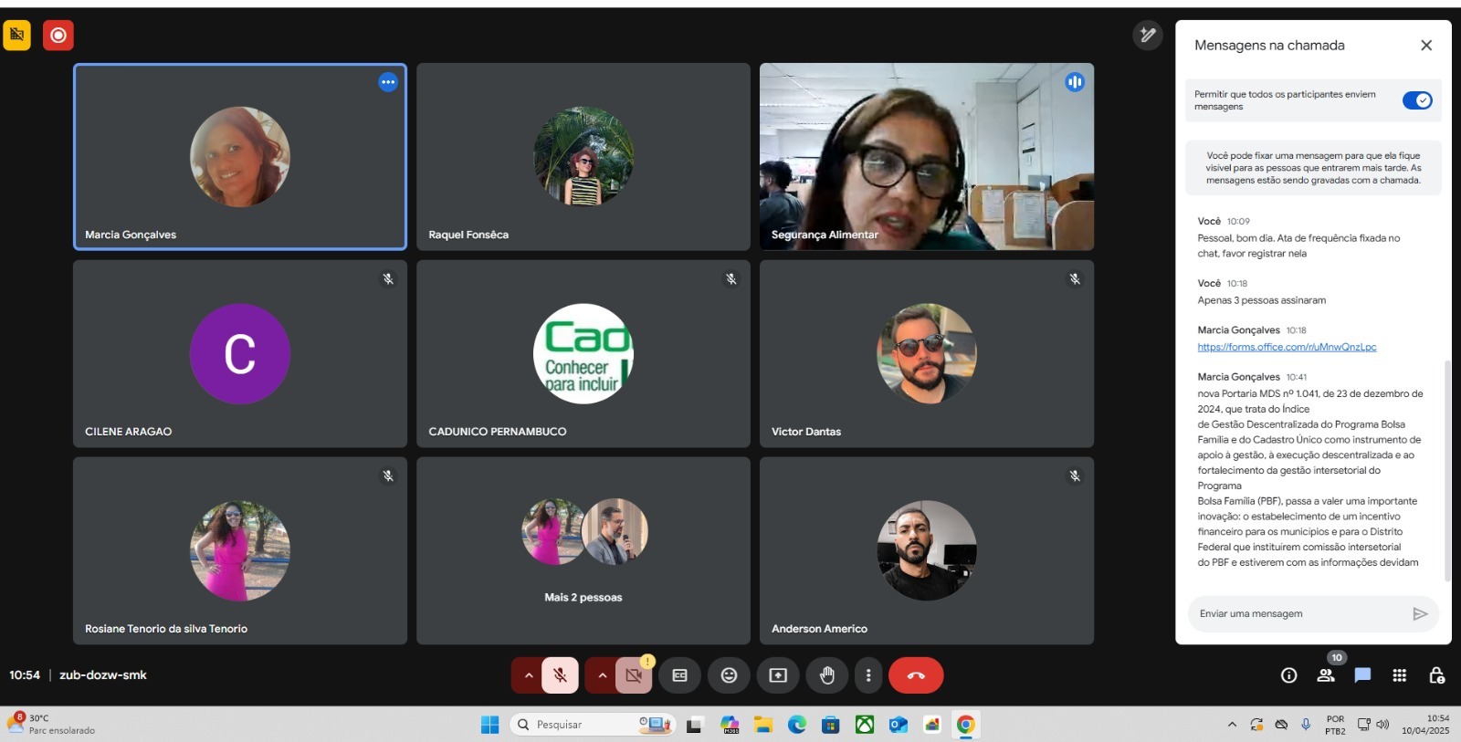Open the emoji reactions button
This screenshot has height=742, width=1461.
(729, 675)
